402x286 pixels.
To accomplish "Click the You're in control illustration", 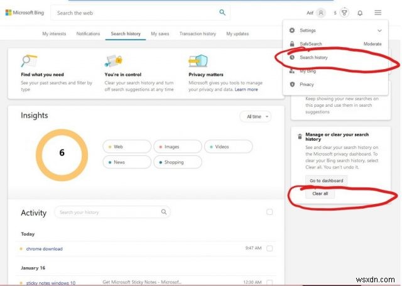I will (x=113, y=61).
